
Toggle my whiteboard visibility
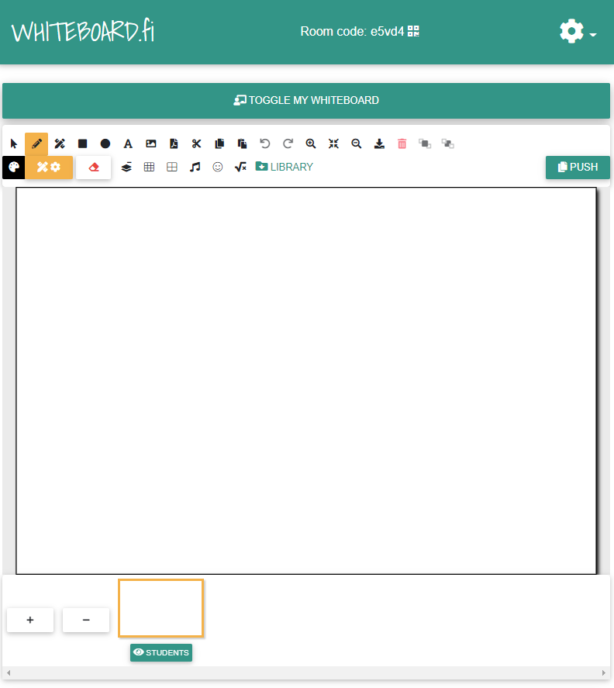tap(306, 100)
